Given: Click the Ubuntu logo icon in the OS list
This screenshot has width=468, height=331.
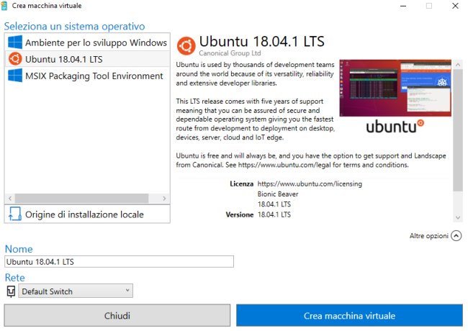Looking at the screenshot, I should coord(15,59).
